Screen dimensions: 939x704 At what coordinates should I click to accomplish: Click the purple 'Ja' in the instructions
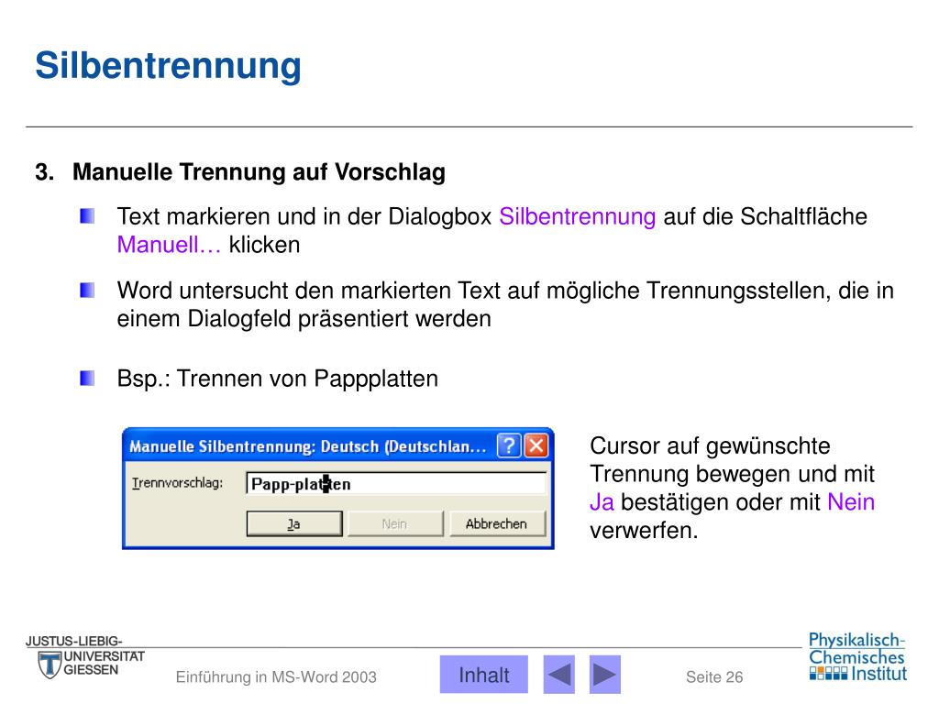click(602, 502)
